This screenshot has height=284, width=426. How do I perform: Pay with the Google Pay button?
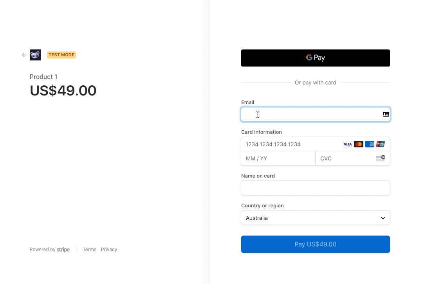pyautogui.click(x=316, y=58)
